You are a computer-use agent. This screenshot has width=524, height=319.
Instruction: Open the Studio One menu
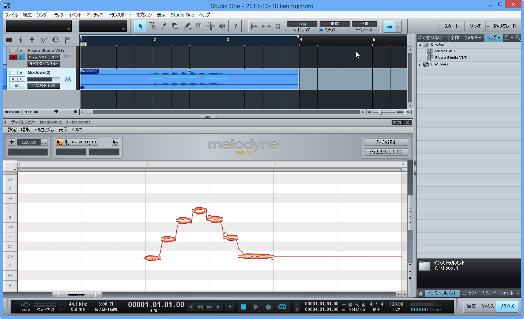[182, 15]
